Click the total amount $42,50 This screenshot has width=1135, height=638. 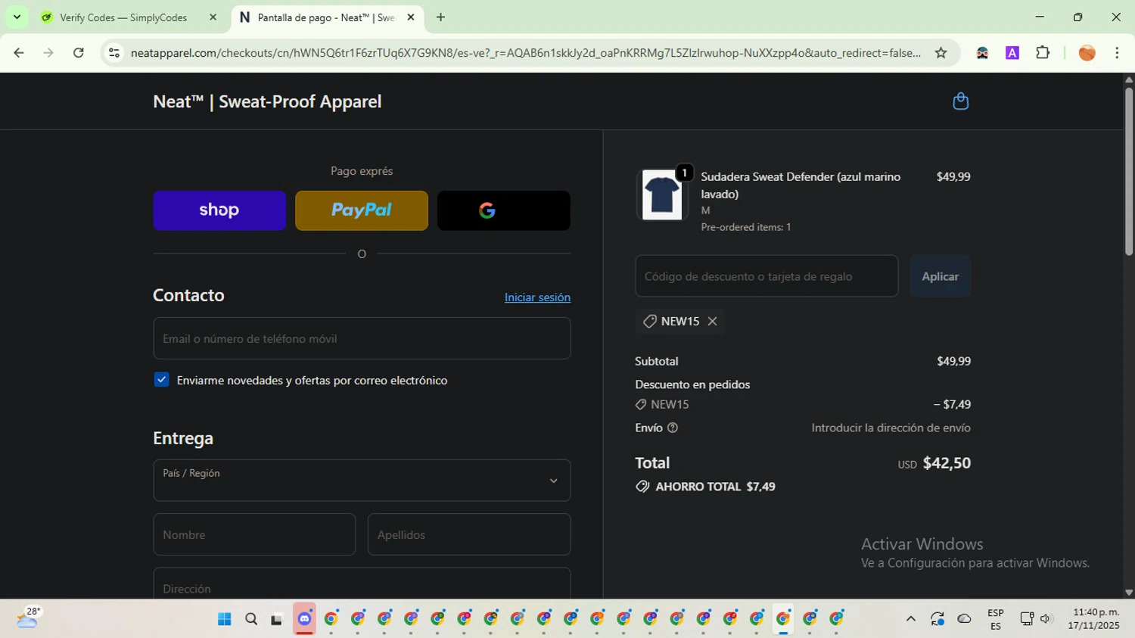point(947,463)
